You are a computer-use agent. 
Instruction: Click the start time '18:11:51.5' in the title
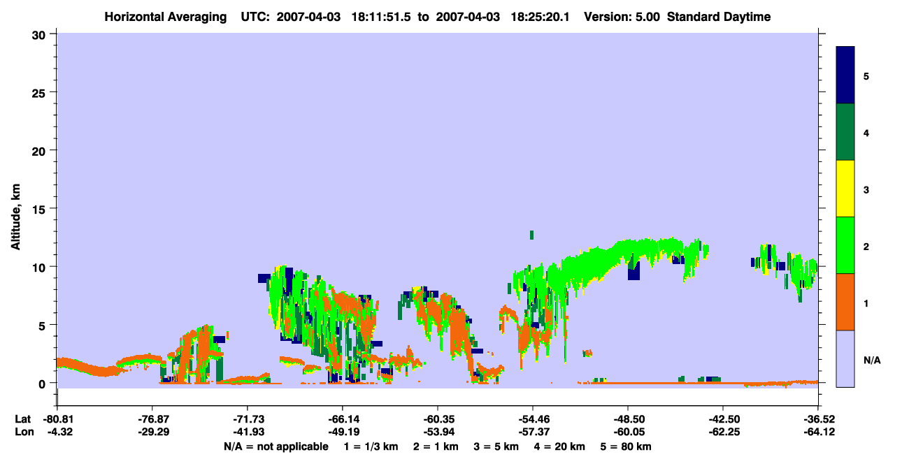382,17
